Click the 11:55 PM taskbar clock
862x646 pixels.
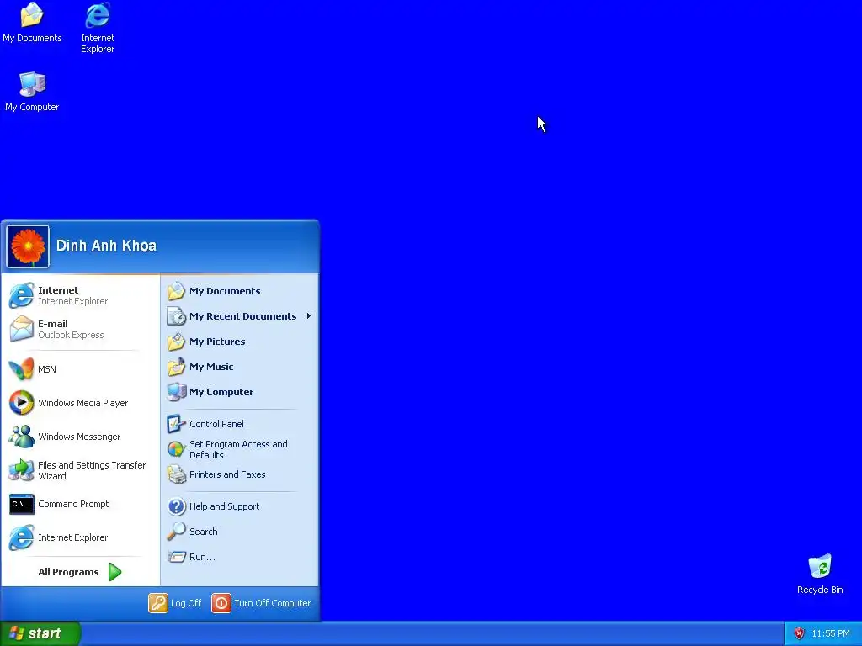[x=831, y=634]
